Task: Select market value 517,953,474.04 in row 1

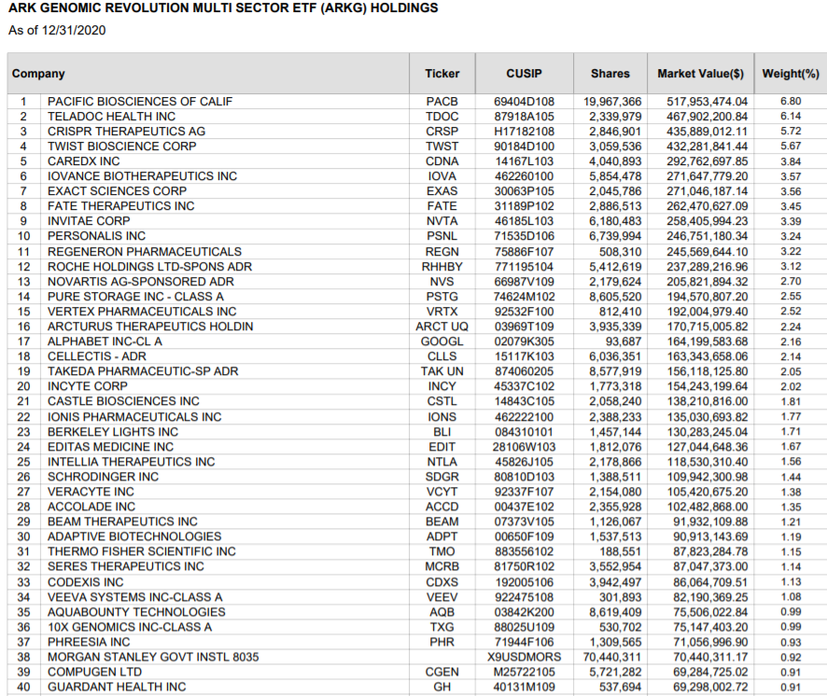Action: point(708,102)
